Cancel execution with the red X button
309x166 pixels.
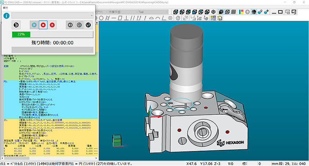52,25
